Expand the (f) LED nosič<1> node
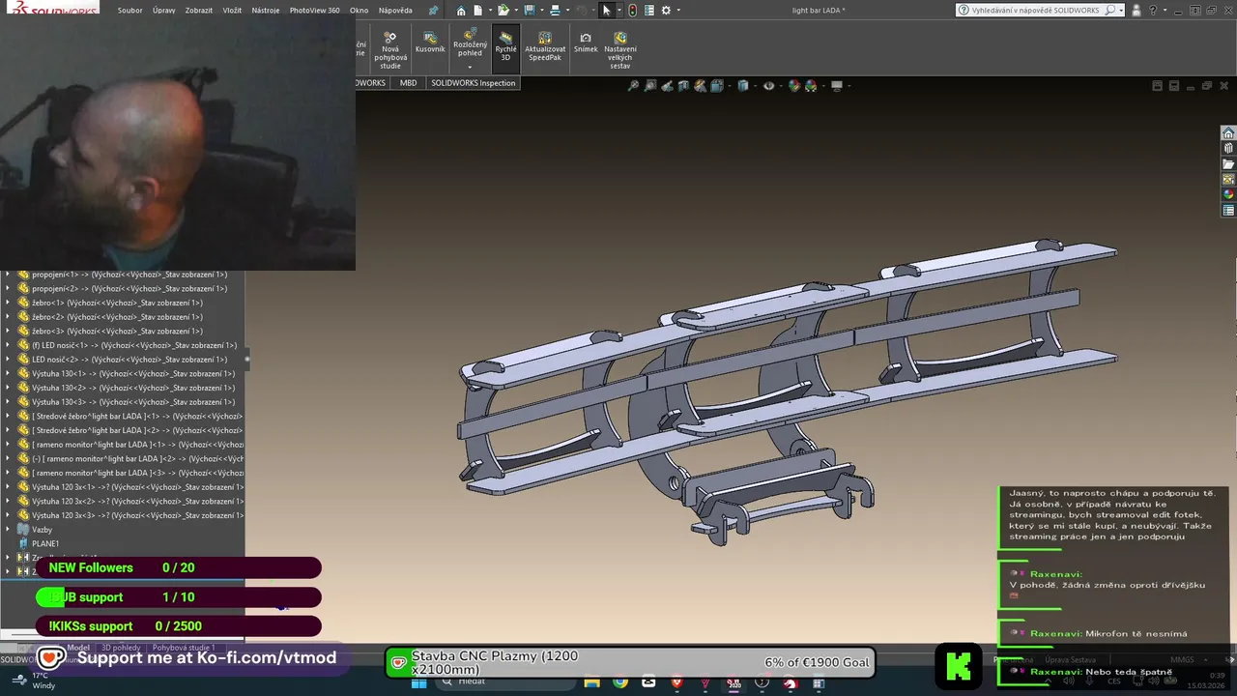 tap(8, 345)
